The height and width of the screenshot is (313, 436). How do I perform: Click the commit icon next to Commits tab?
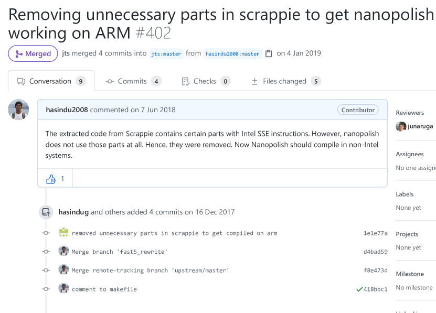(110, 81)
